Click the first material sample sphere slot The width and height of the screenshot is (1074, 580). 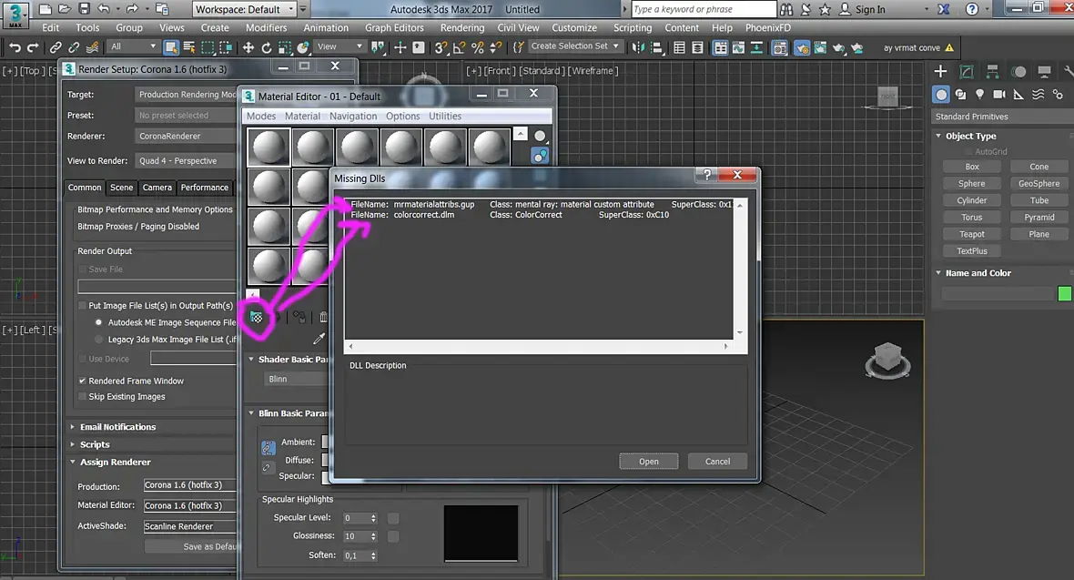[x=268, y=147]
